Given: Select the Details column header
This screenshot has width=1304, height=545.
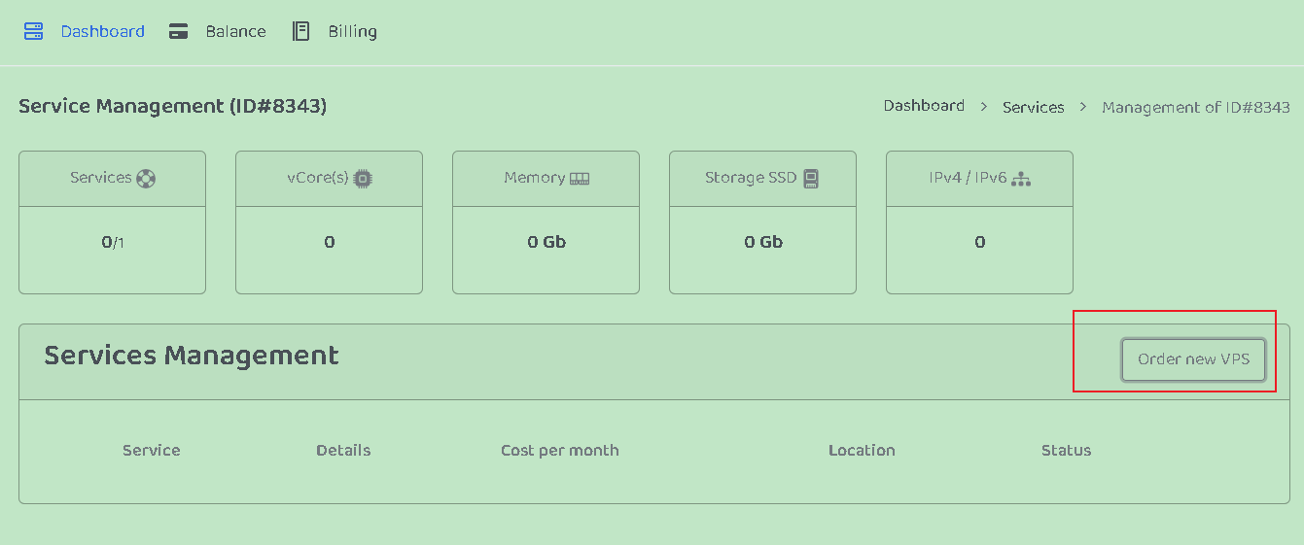Looking at the screenshot, I should click(x=343, y=450).
